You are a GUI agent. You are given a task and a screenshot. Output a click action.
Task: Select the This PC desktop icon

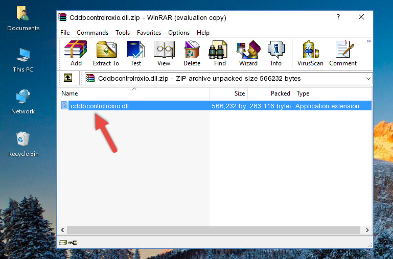(x=23, y=60)
